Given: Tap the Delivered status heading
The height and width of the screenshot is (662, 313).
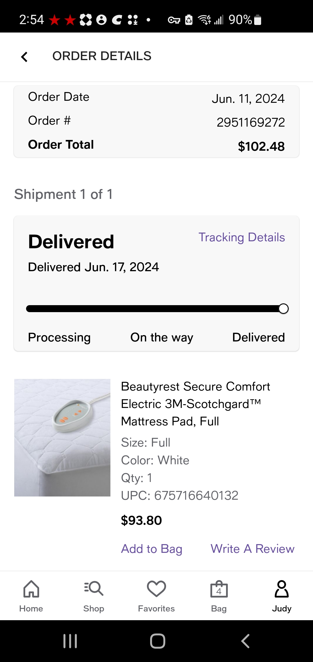Looking at the screenshot, I should click(x=71, y=242).
